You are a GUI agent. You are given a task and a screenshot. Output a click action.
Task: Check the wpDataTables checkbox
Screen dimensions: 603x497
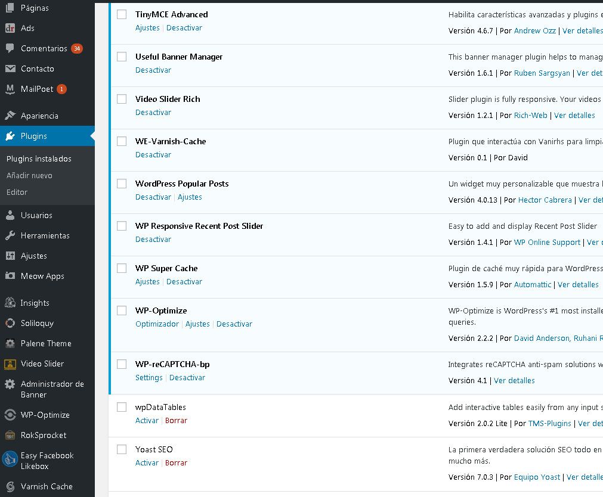(x=122, y=407)
